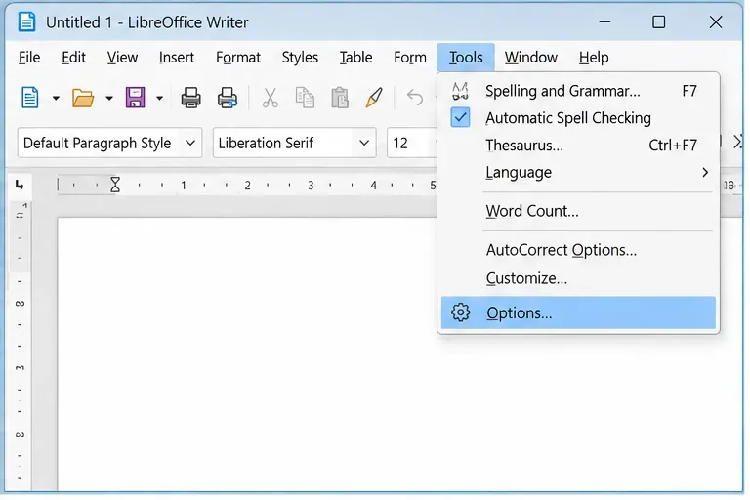Click the Paste clipboard icon
750x500 pixels.
[340, 98]
